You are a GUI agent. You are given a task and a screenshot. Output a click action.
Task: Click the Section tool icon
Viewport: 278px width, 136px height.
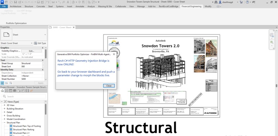pos(79,2)
